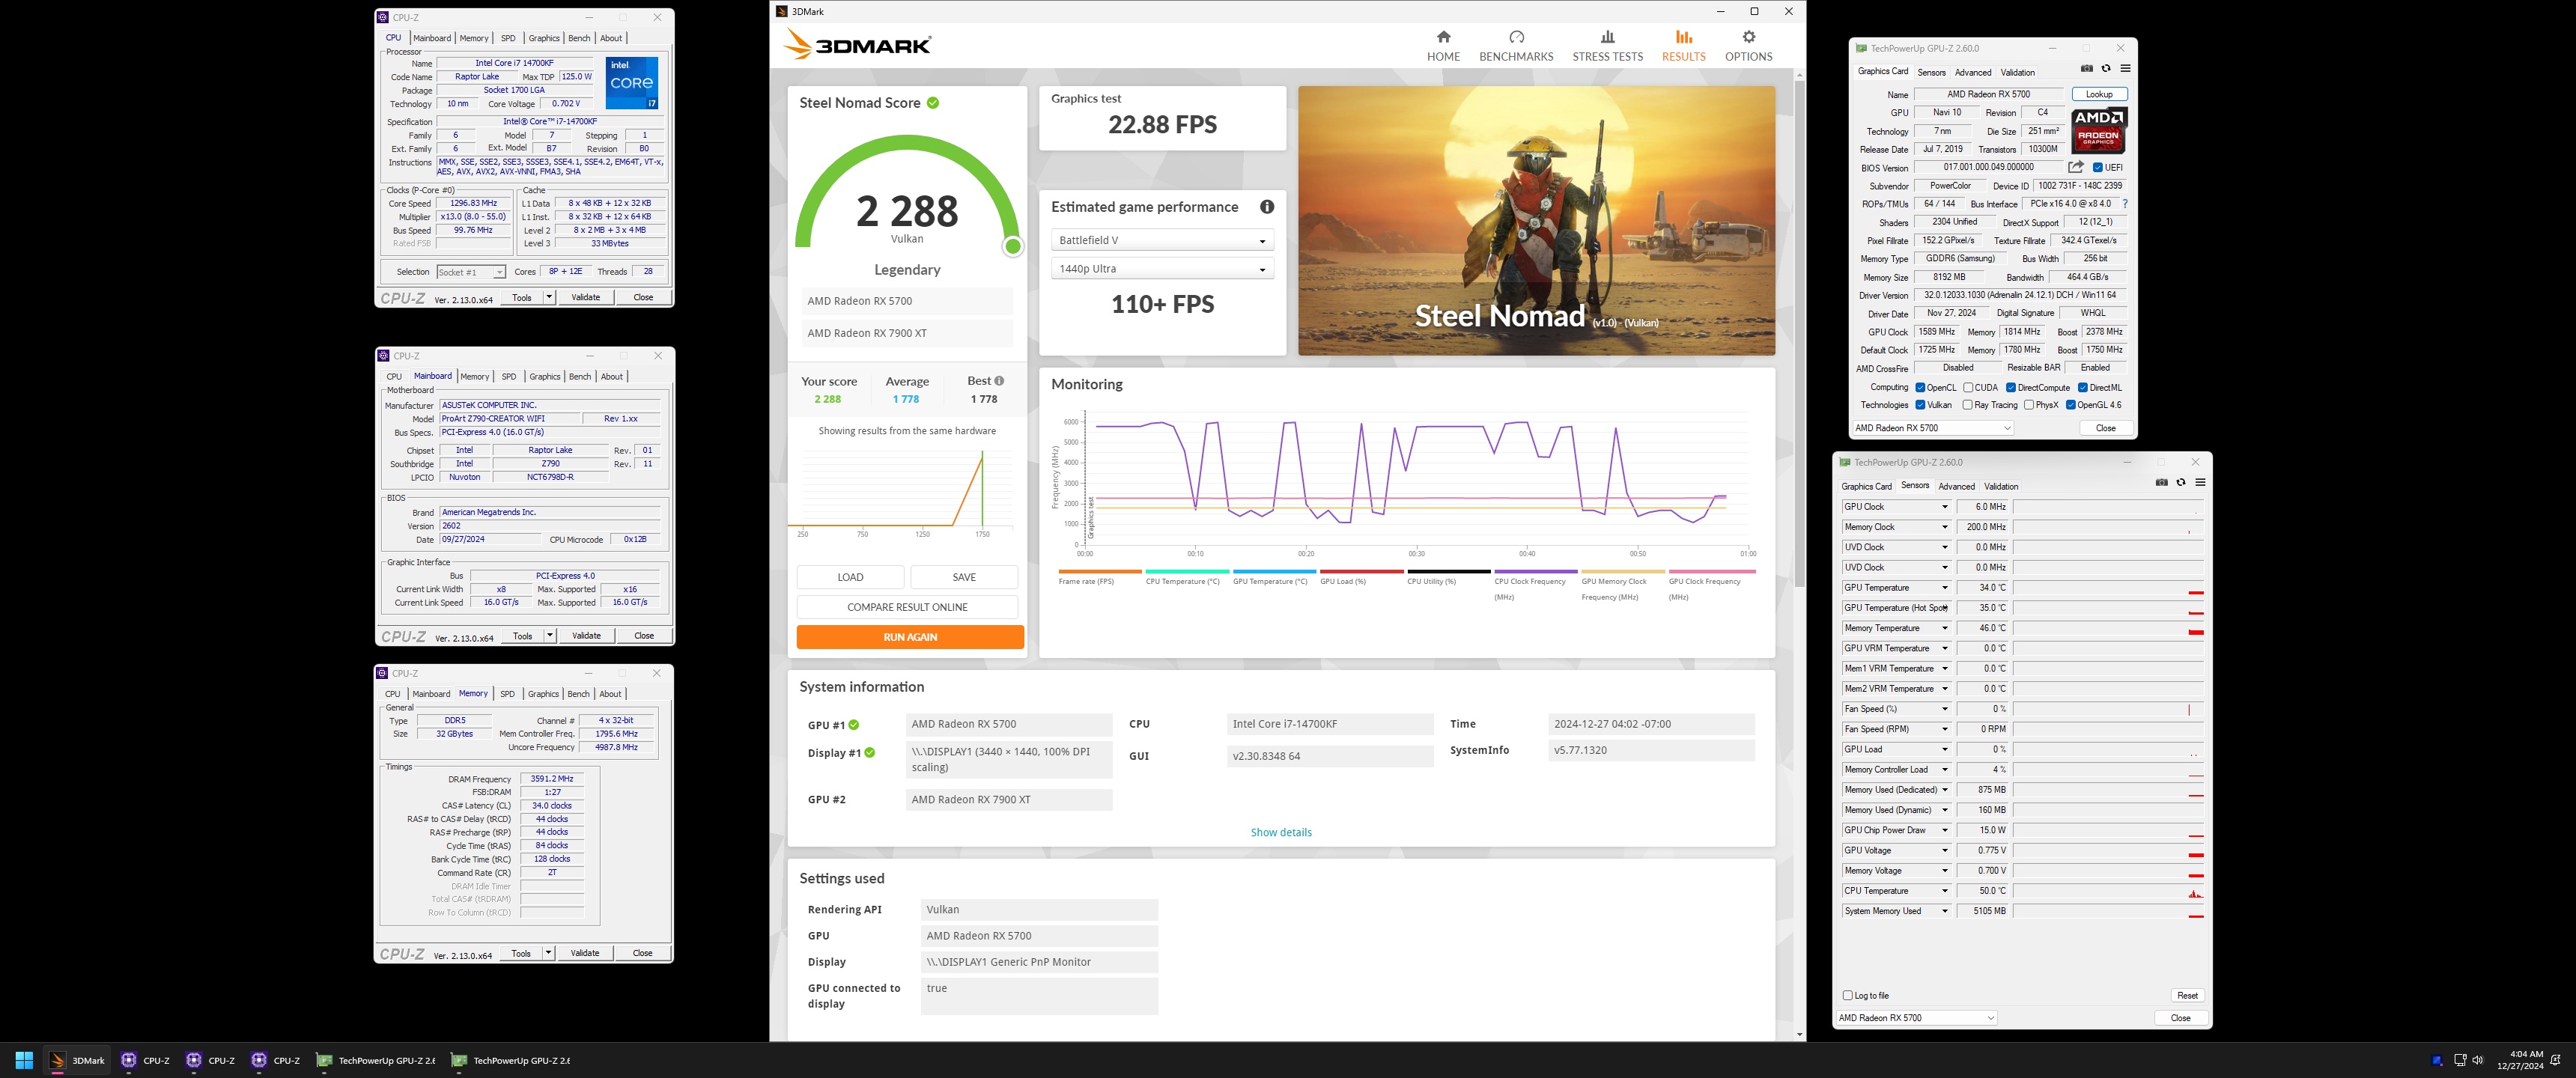2576x1078 pixels.
Task: Open the notification bell in system tray
Action: click(2556, 1060)
